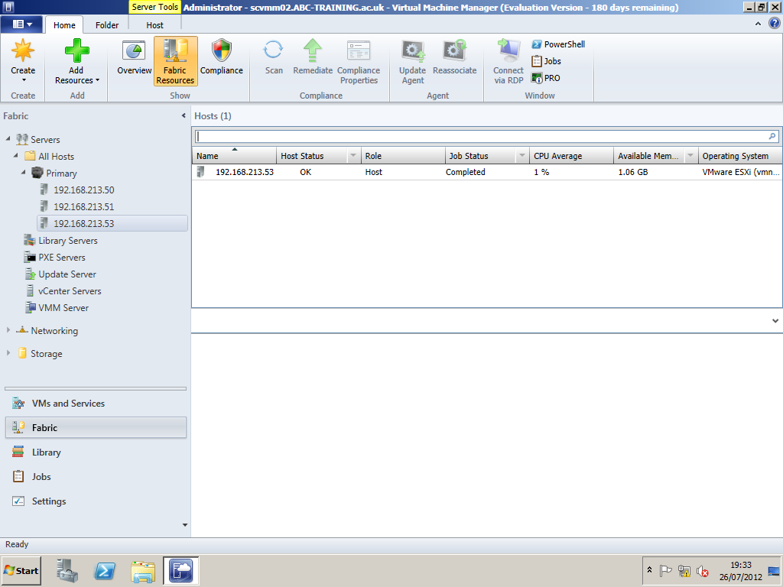Screen dimensions: 783x587
Task: Show the Overview view
Action: (x=134, y=57)
